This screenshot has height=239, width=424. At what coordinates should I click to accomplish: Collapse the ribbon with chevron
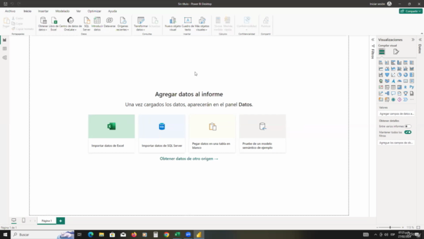pos(422,34)
